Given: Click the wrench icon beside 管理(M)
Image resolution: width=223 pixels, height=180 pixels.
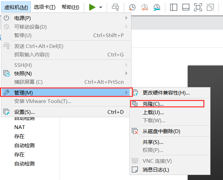Looking at the screenshot, I should [6, 93].
